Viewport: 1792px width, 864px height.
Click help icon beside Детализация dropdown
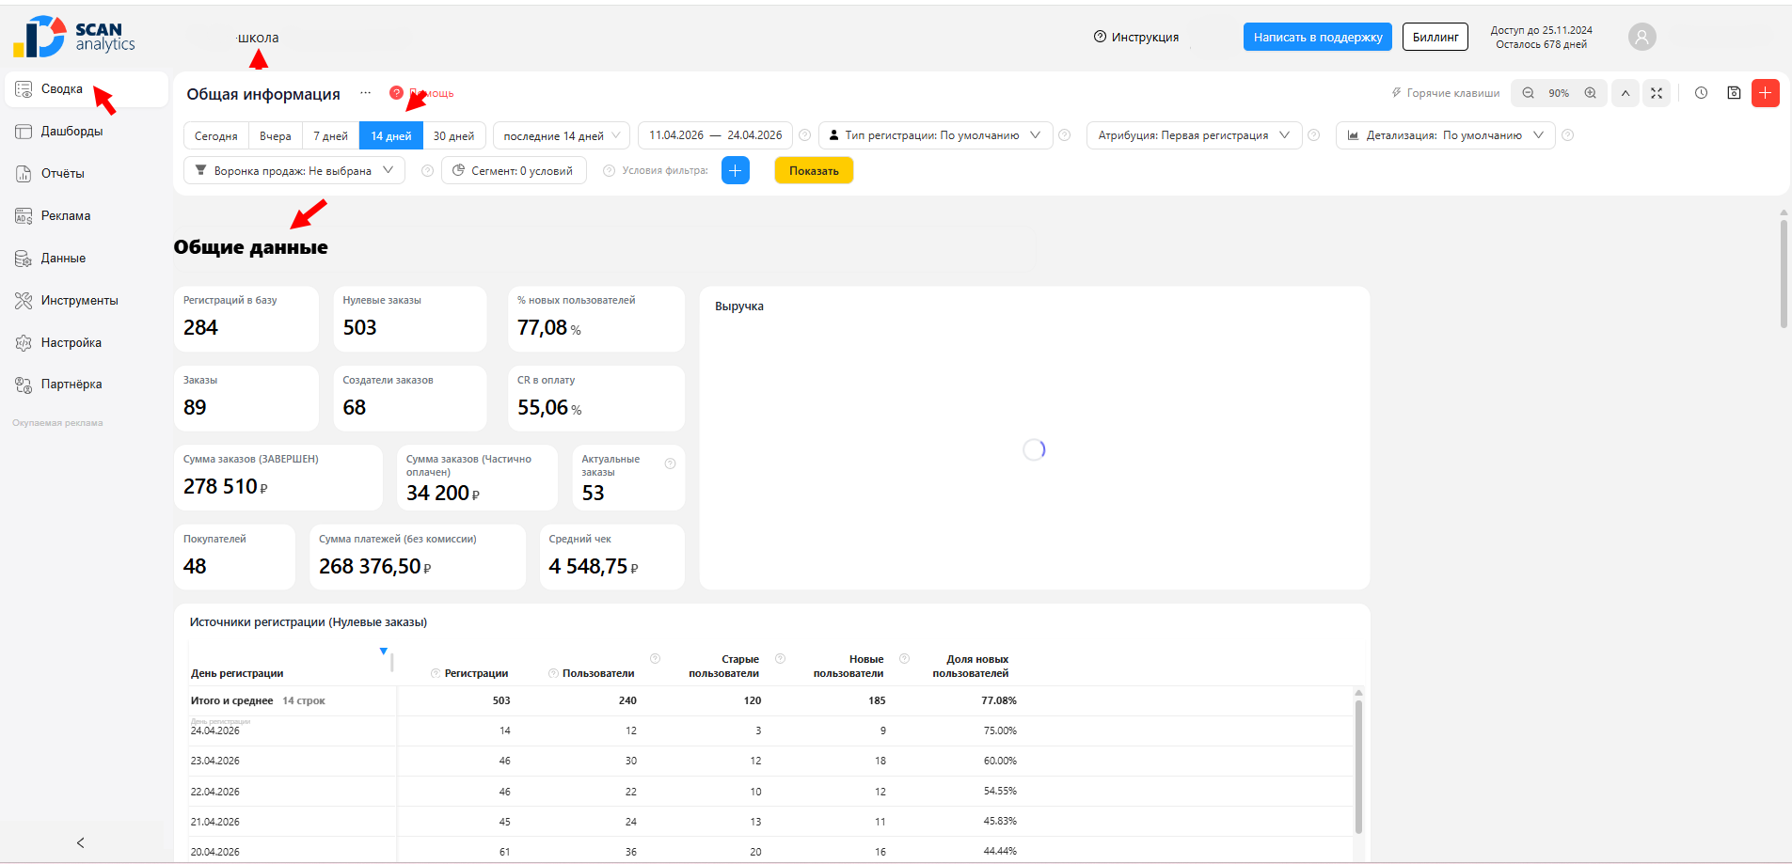point(1568,135)
